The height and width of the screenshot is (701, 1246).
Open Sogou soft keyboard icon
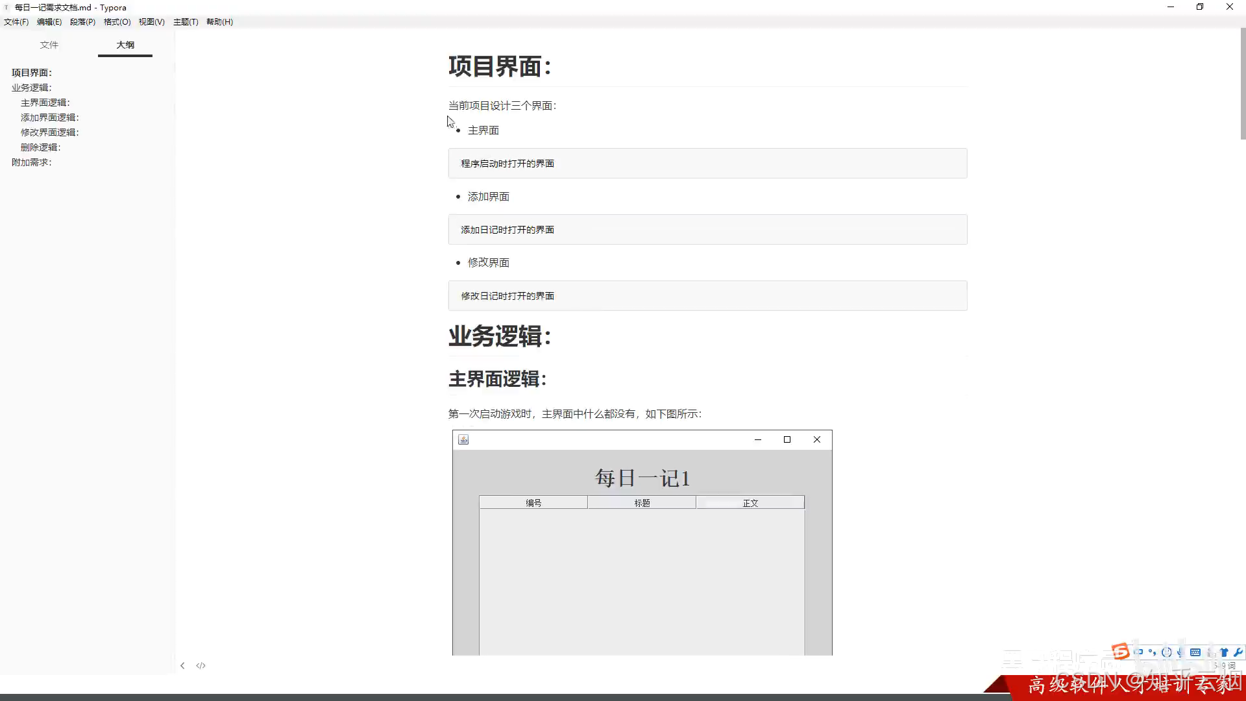pos(1195,652)
